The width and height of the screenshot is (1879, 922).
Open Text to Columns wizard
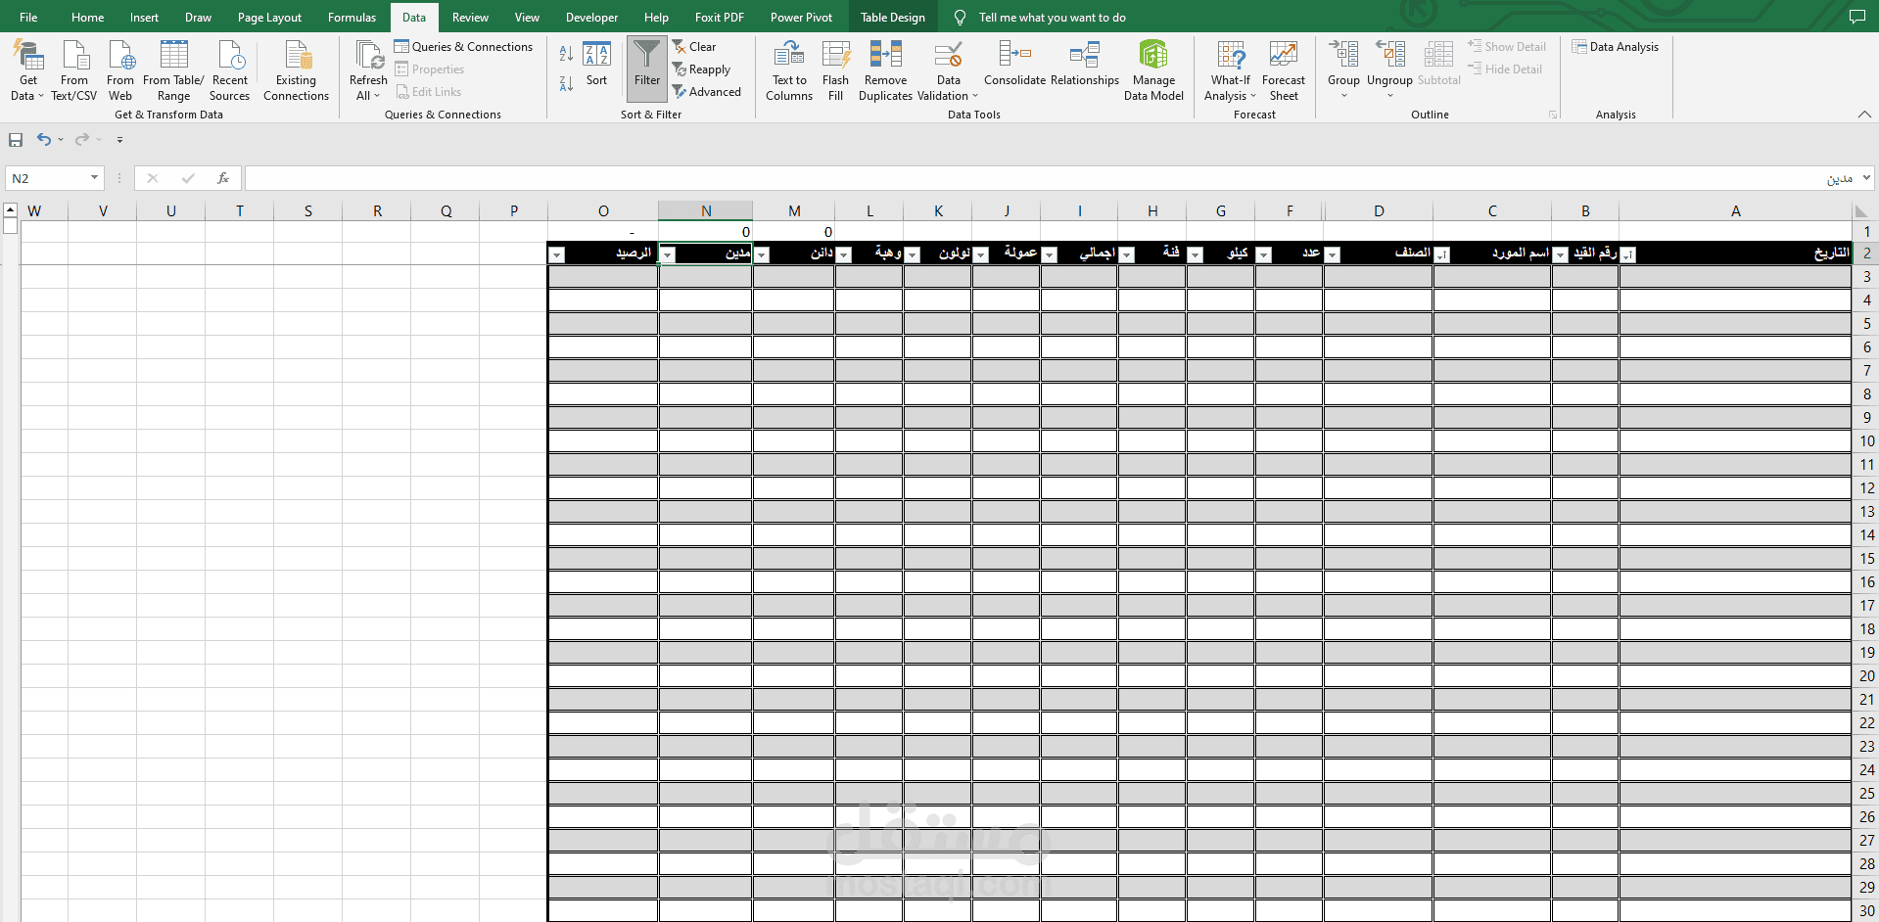coord(789,70)
